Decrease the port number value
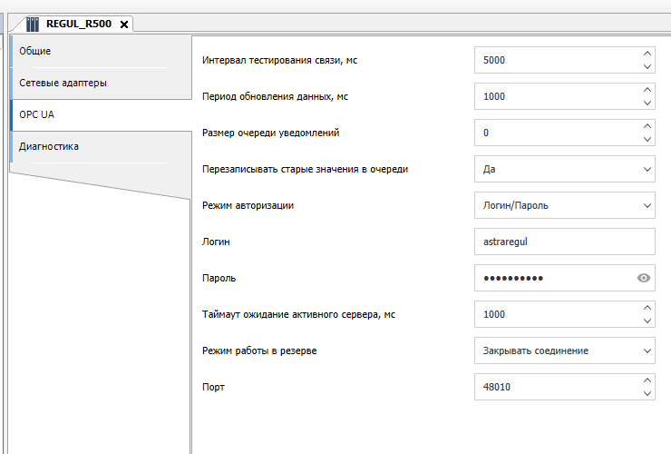This screenshot has height=454, width=671. [647, 393]
